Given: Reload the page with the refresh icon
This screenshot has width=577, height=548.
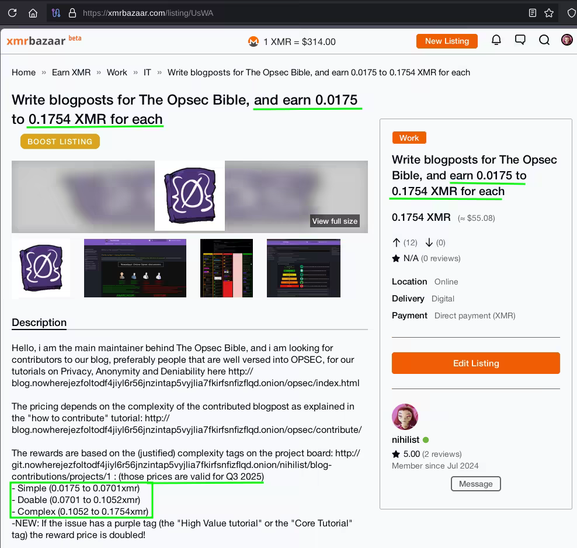Looking at the screenshot, I should tap(12, 12).
